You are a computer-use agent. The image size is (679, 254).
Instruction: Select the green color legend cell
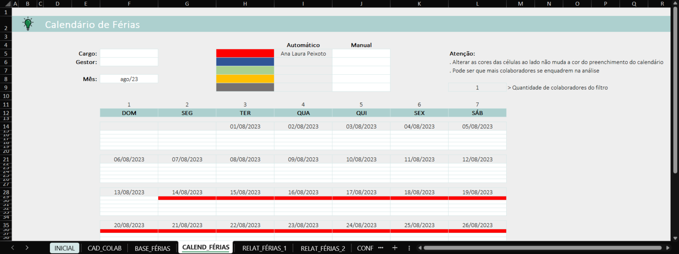pyautogui.click(x=245, y=70)
